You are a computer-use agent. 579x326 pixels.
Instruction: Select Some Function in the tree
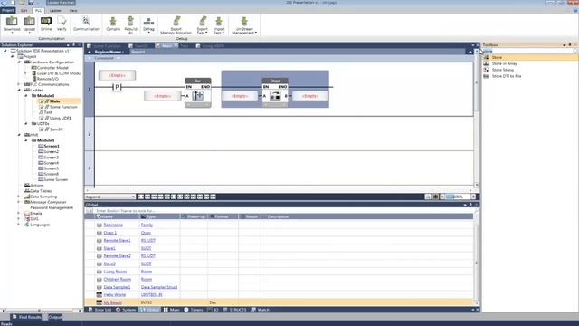tap(63, 107)
